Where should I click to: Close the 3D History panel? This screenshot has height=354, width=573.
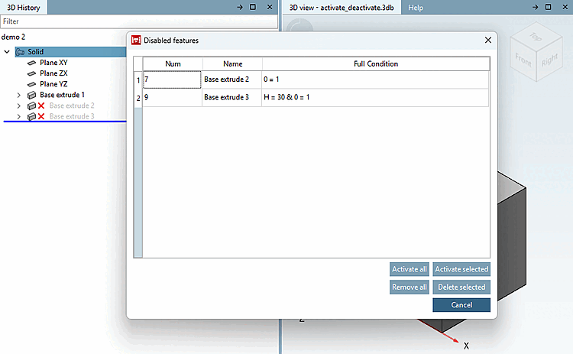(270, 7)
